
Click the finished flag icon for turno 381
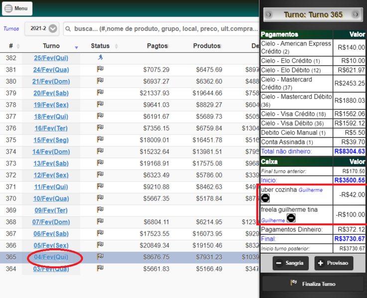[101, 69]
